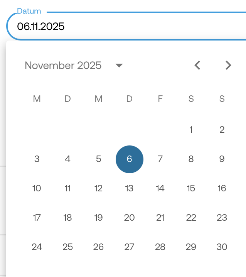The image size is (246, 277).
Task: Select day 7 in the calendar
Action: click(x=160, y=159)
